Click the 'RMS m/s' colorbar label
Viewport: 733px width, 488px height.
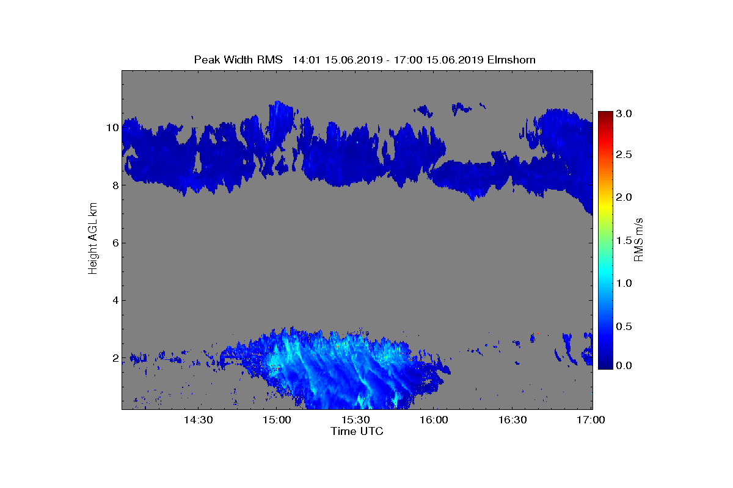pos(639,239)
